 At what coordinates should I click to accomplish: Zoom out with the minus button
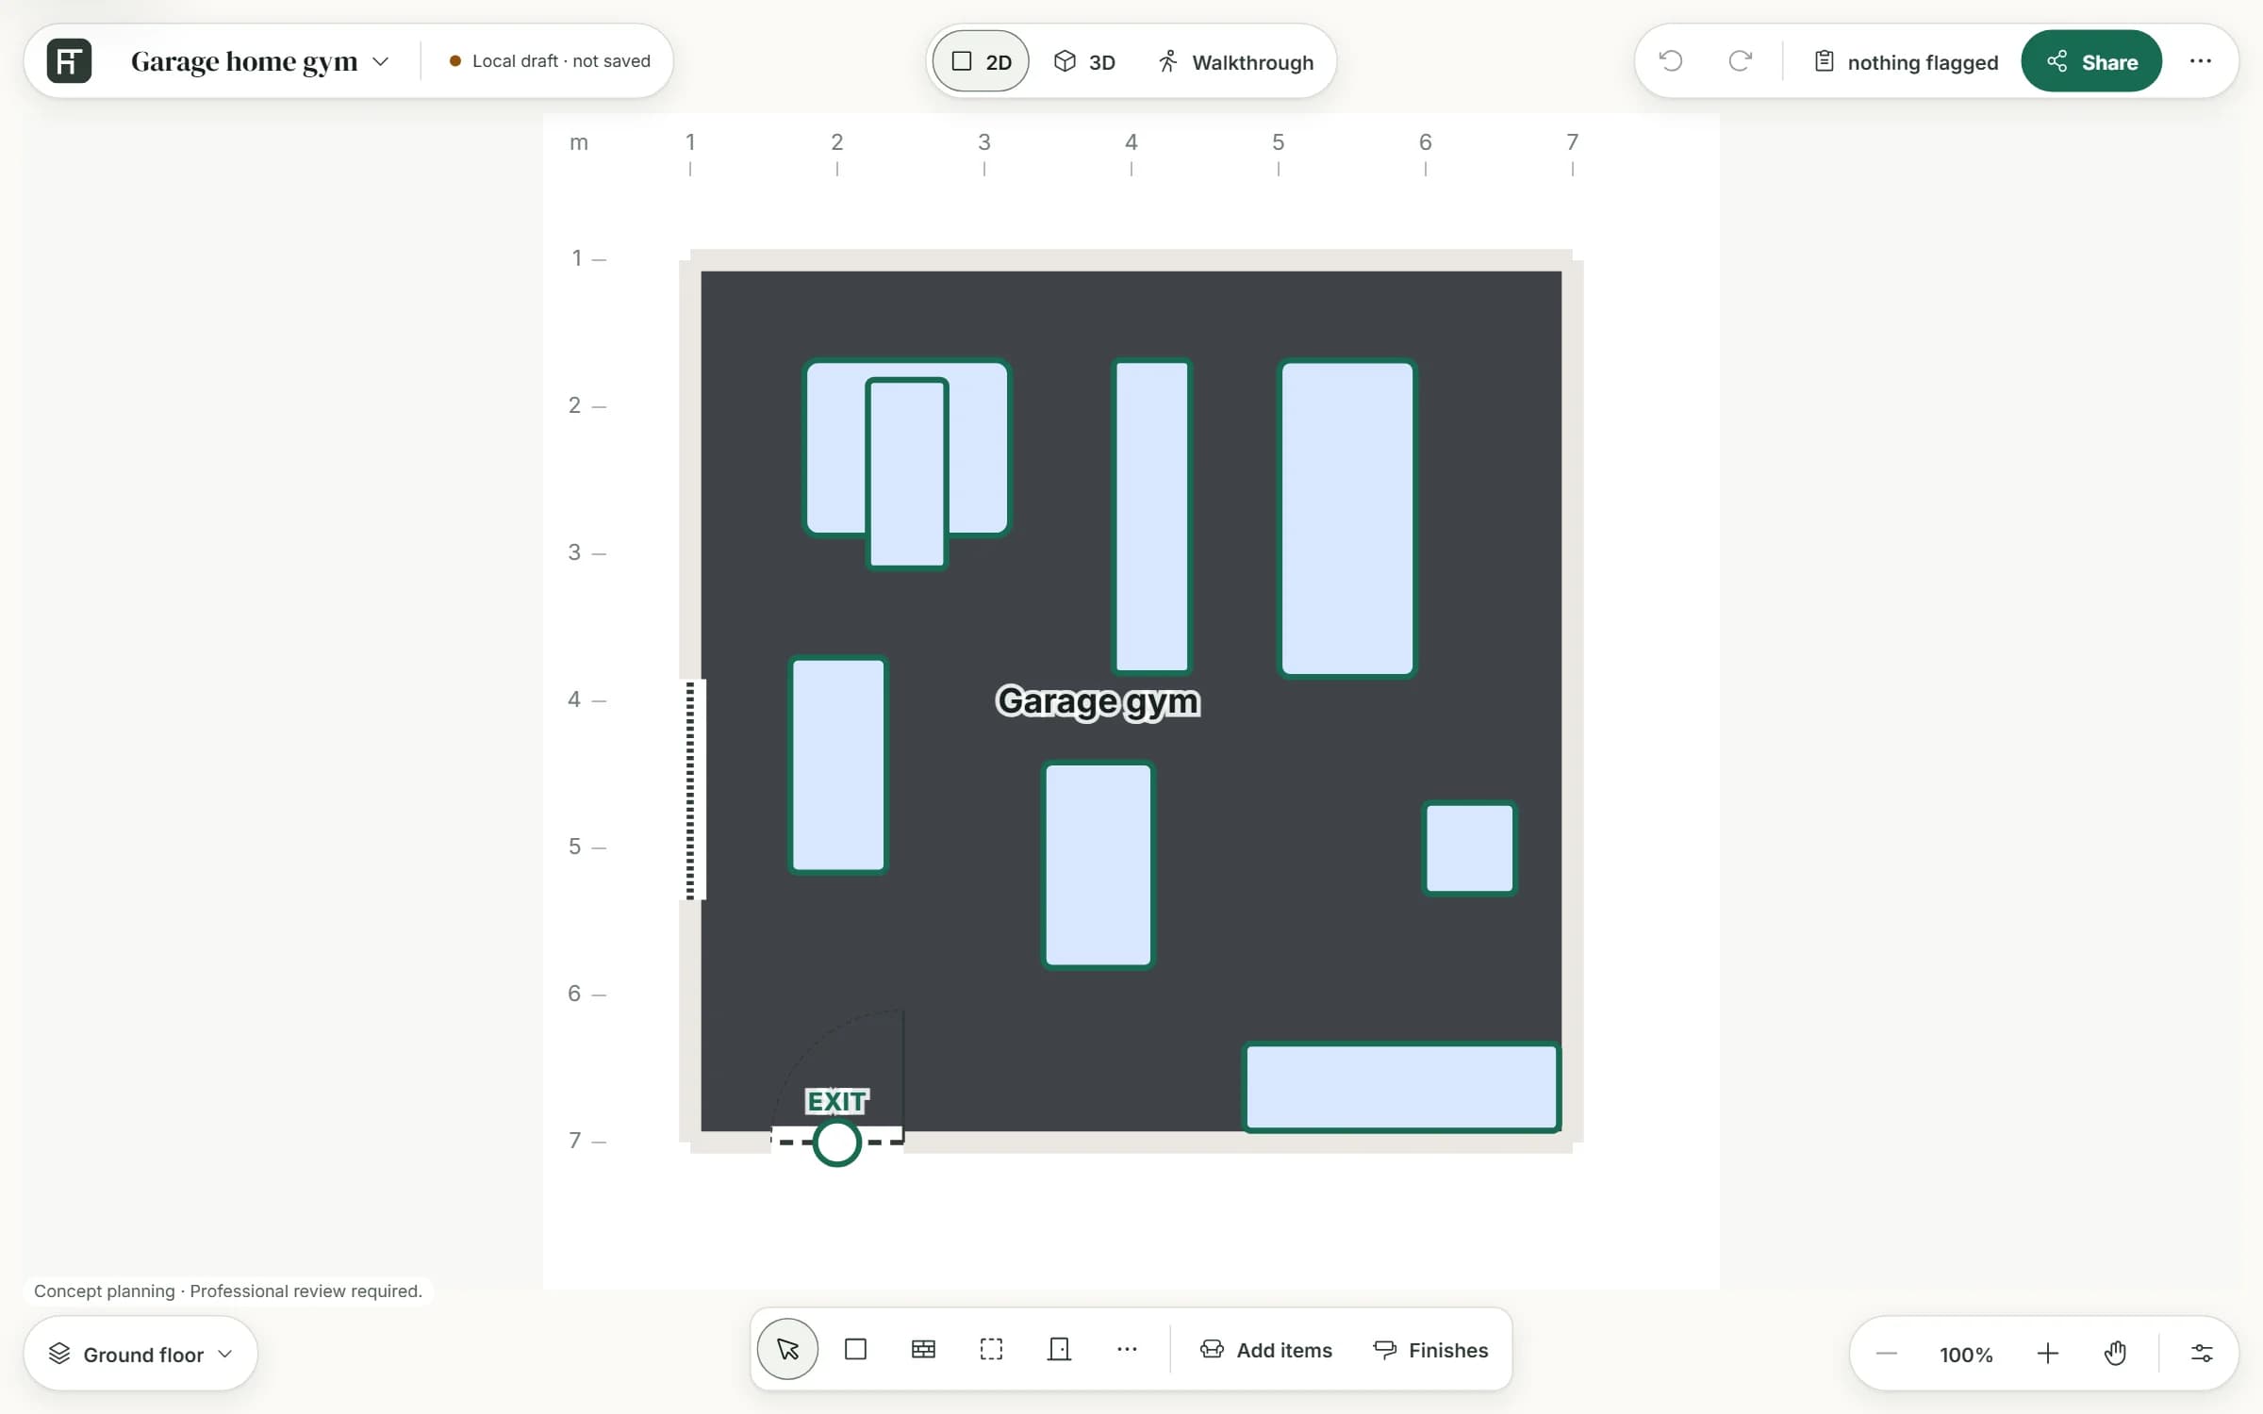pos(1886,1354)
